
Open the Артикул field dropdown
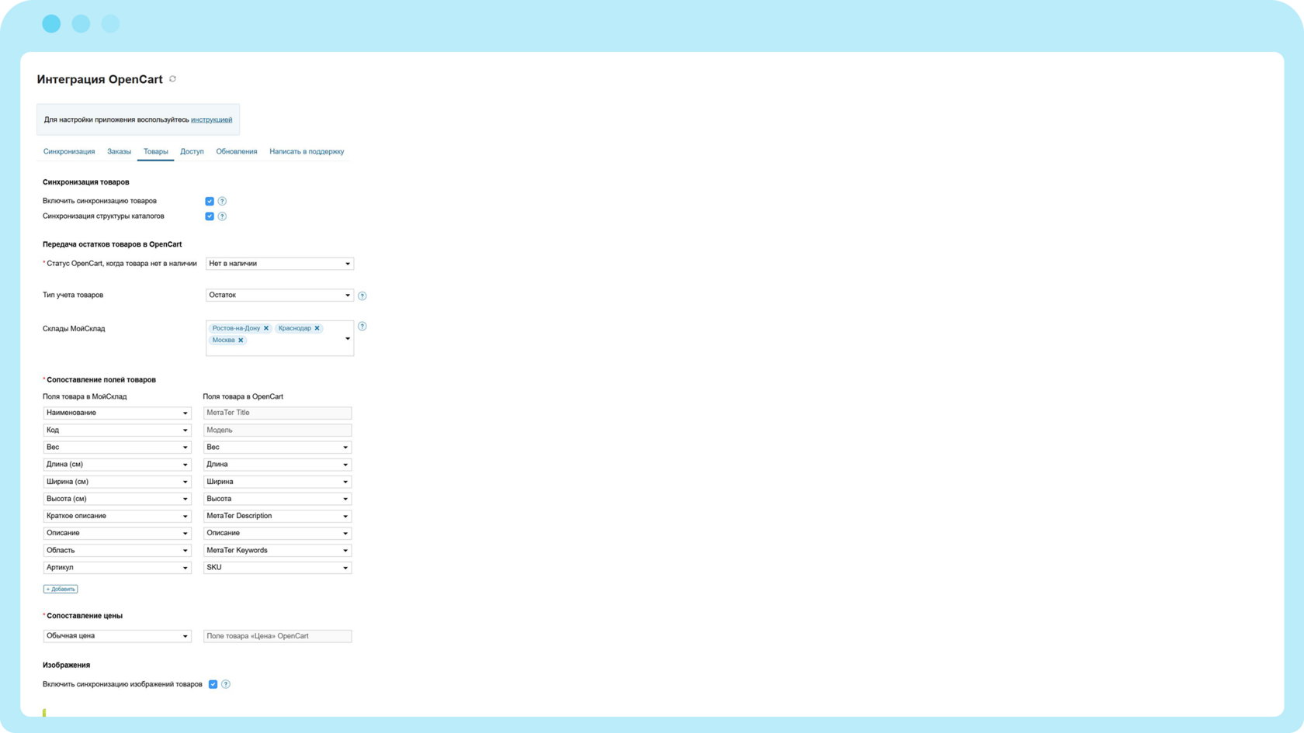coord(117,568)
